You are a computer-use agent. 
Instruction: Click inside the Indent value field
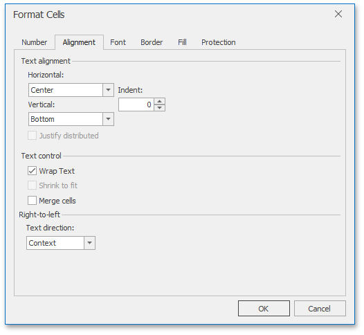pos(136,105)
